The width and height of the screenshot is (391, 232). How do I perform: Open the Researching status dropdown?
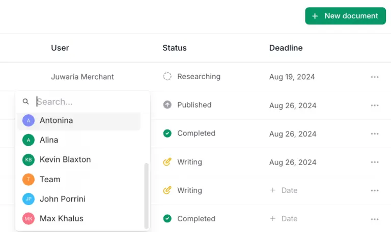pos(192,77)
